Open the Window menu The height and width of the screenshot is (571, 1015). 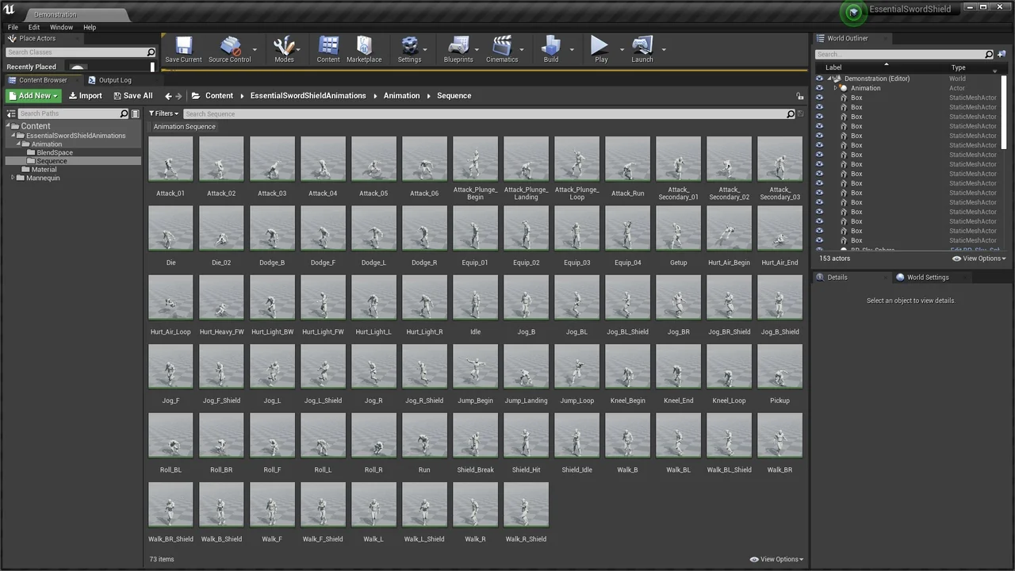tap(61, 27)
